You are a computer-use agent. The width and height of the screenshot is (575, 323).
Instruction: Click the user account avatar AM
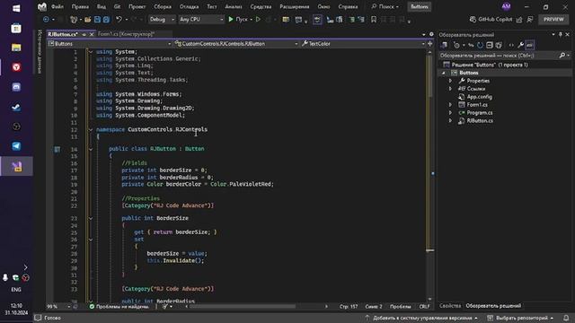tap(506, 6)
